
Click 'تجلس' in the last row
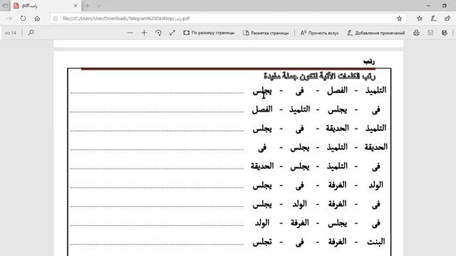[262, 242]
